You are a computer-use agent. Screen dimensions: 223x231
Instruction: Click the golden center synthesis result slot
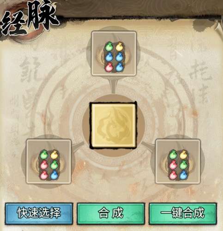[x=114, y=125]
